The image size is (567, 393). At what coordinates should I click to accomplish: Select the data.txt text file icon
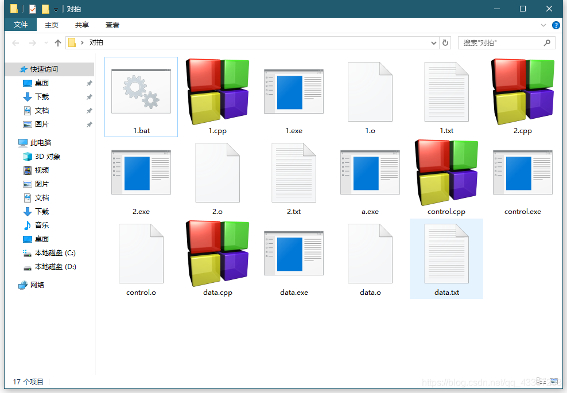446,254
